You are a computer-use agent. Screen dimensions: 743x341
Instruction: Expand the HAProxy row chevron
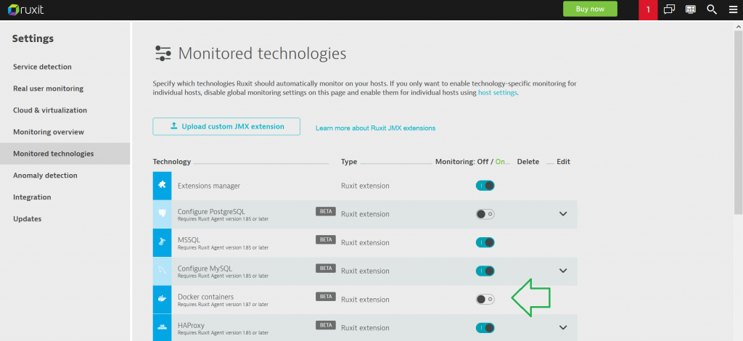pos(563,328)
